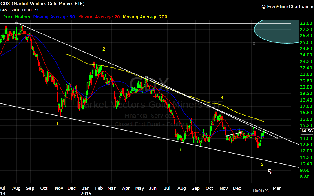Toggle the Moving Average 50 legend entry
Viewport: 314px width, 196px height.
(x=55, y=17)
